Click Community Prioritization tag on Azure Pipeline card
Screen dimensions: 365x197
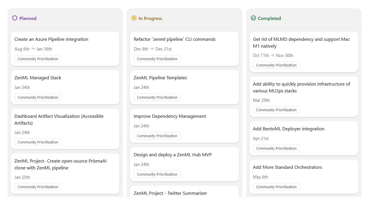38,59
